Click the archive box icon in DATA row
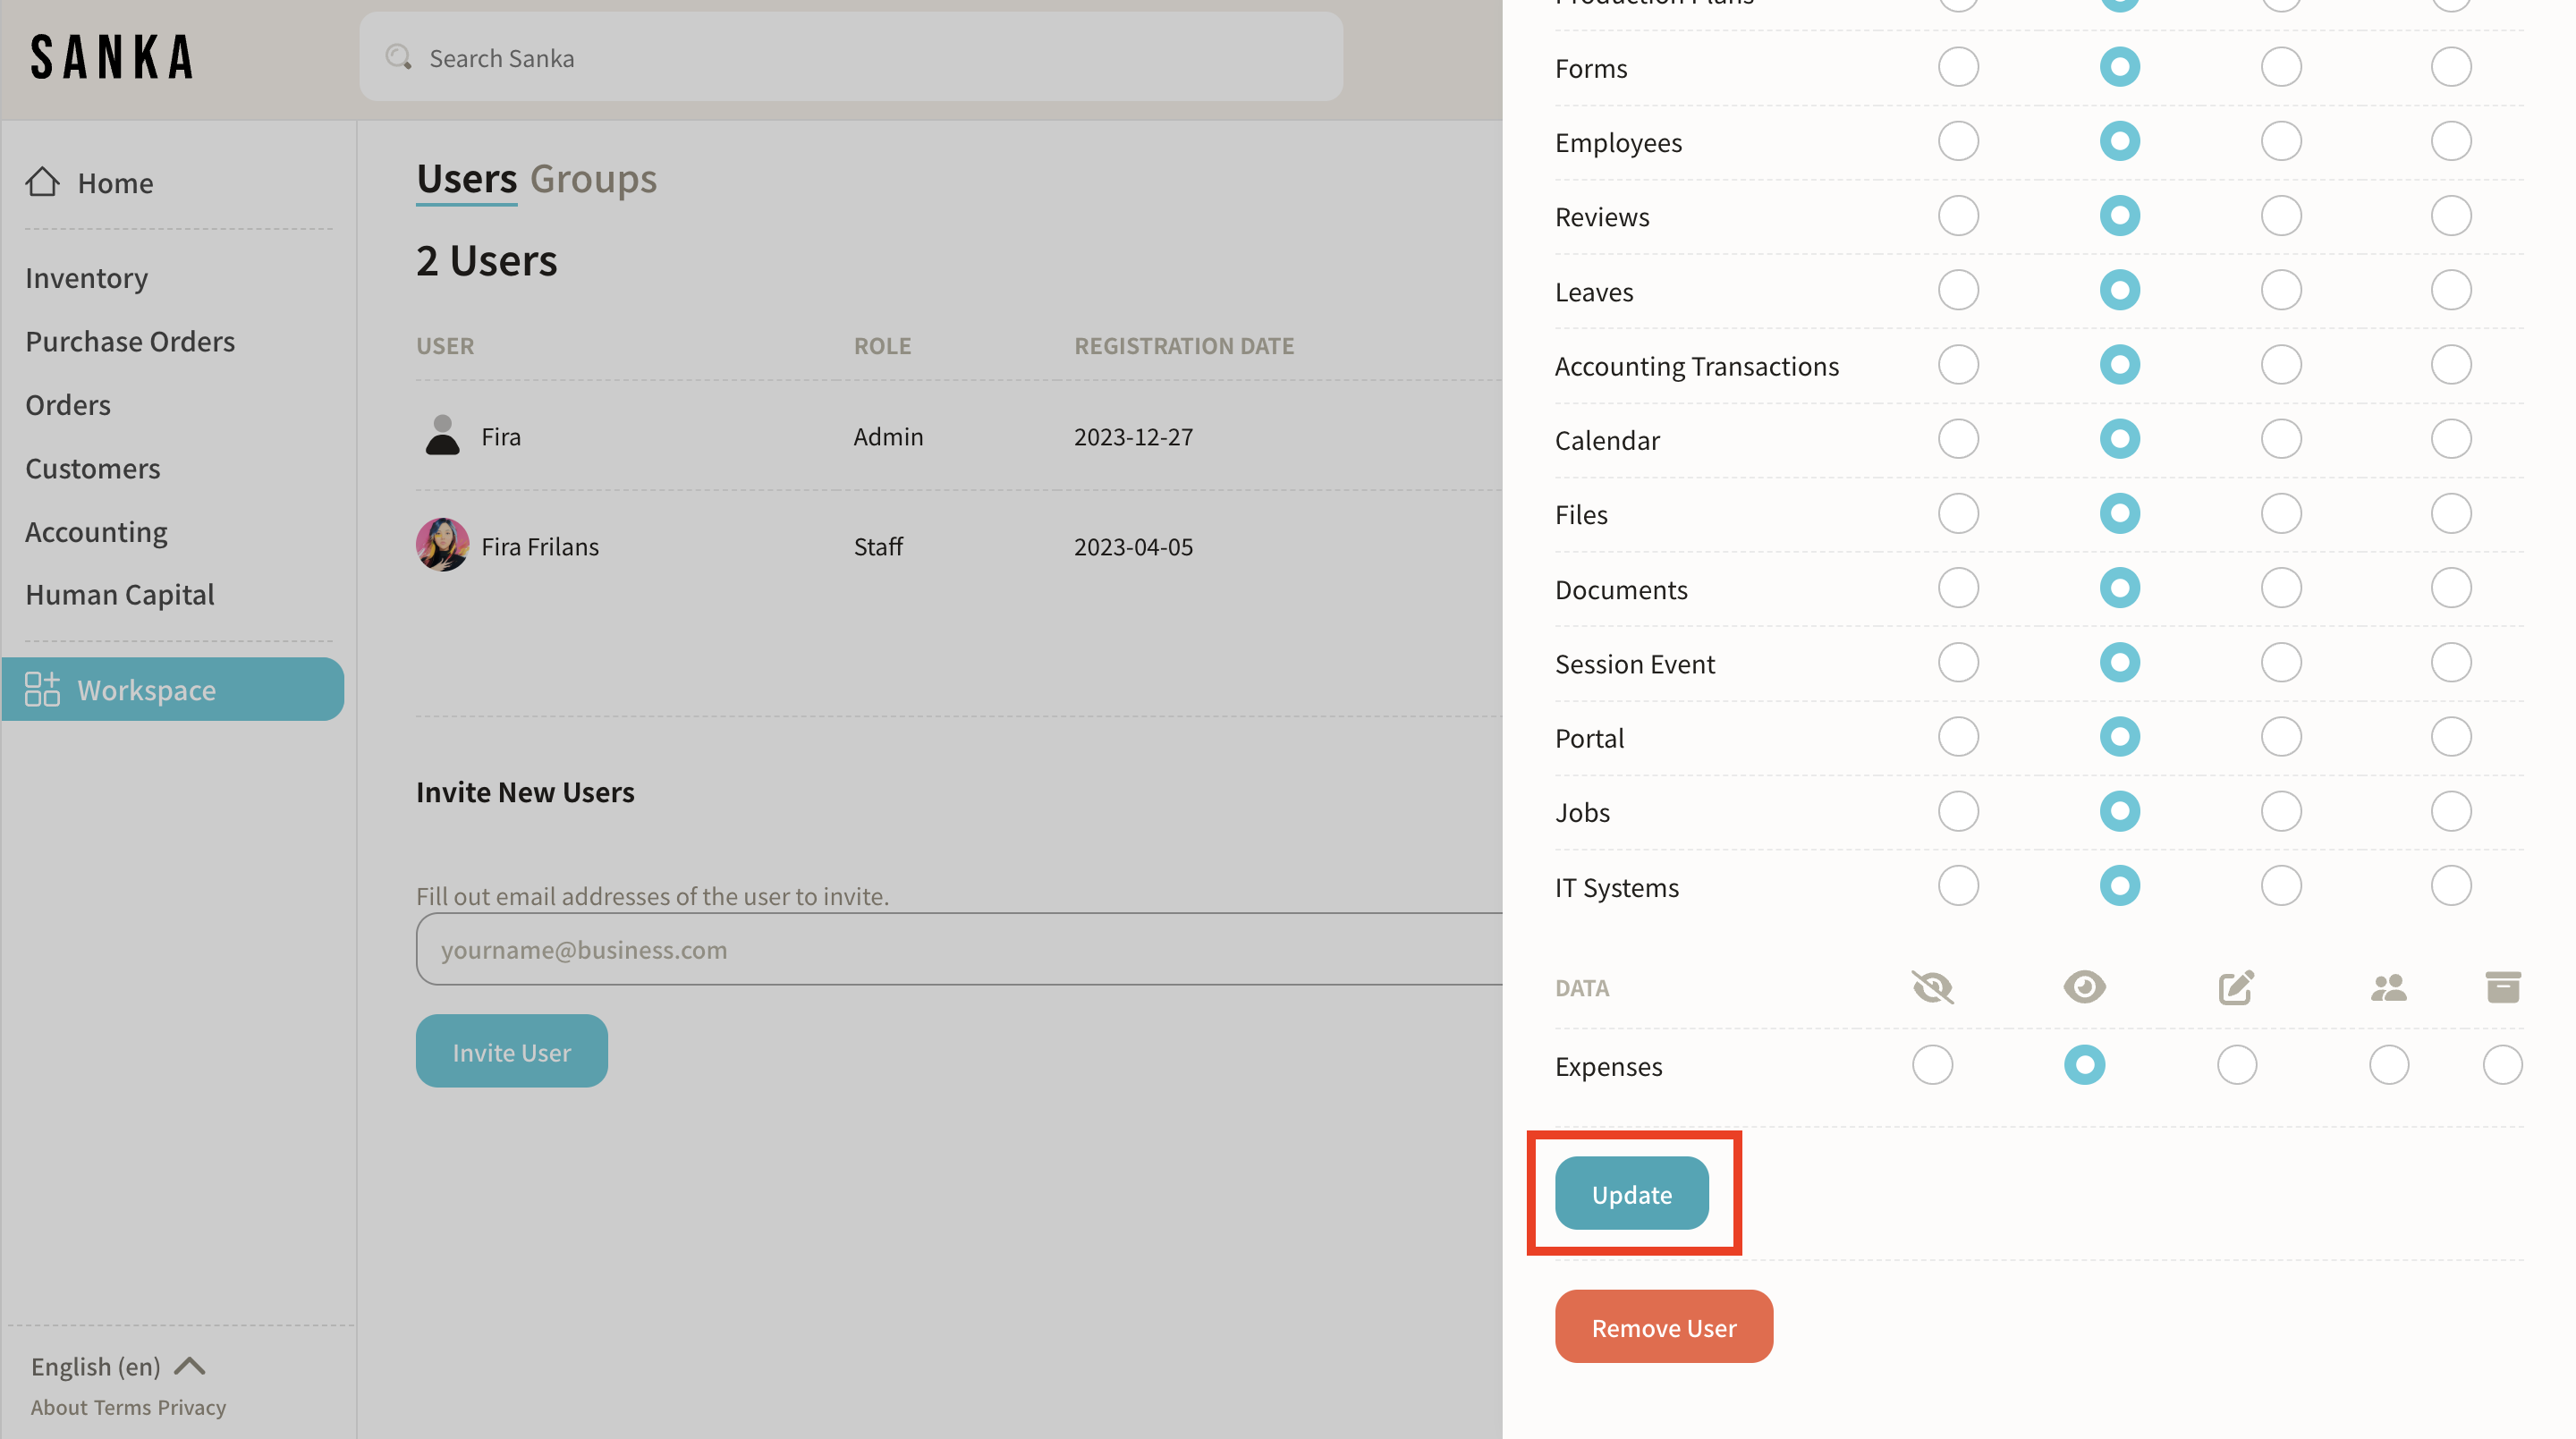 point(2502,987)
